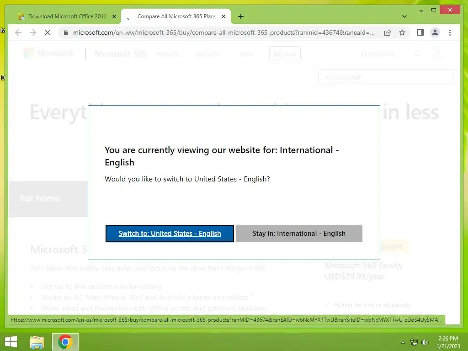
Task: Open the Chrome side panel
Action: 420,32
